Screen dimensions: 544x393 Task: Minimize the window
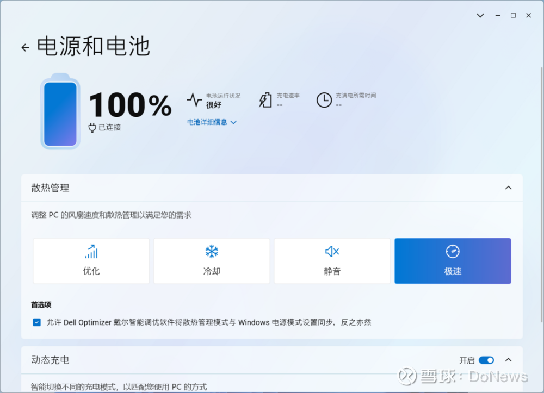(x=498, y=16)
